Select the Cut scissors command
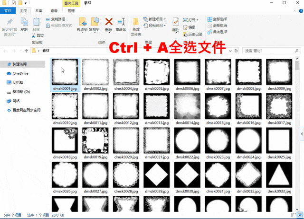The image size is (304, 219). point(38,35)
